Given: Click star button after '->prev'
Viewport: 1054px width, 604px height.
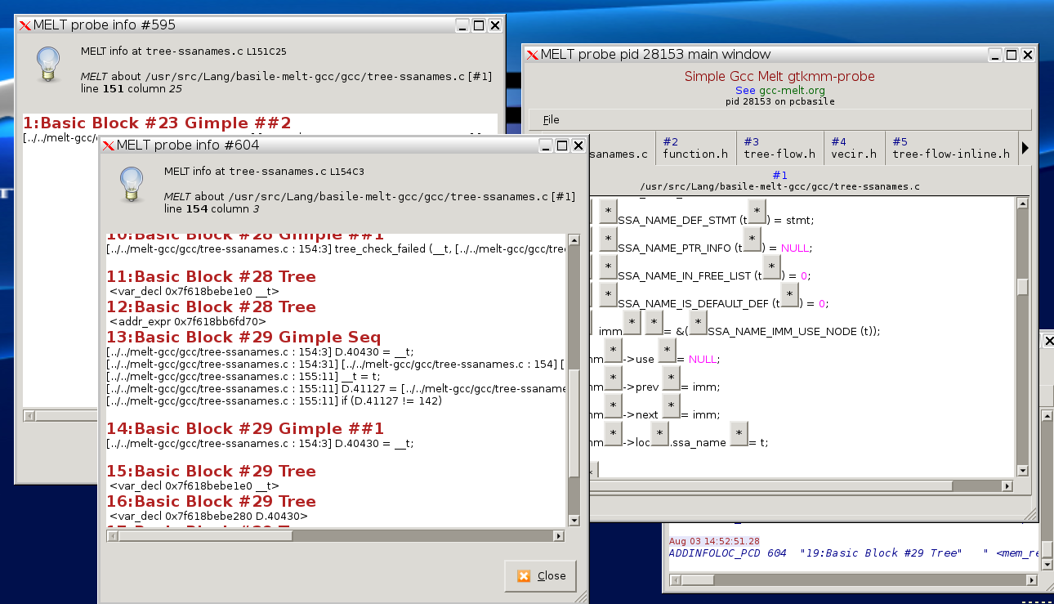Looking at the screenshot, I should pos(671,379).
